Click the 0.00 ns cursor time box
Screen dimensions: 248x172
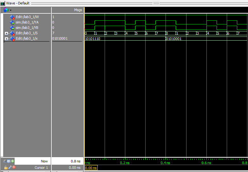tap(91, 168)
